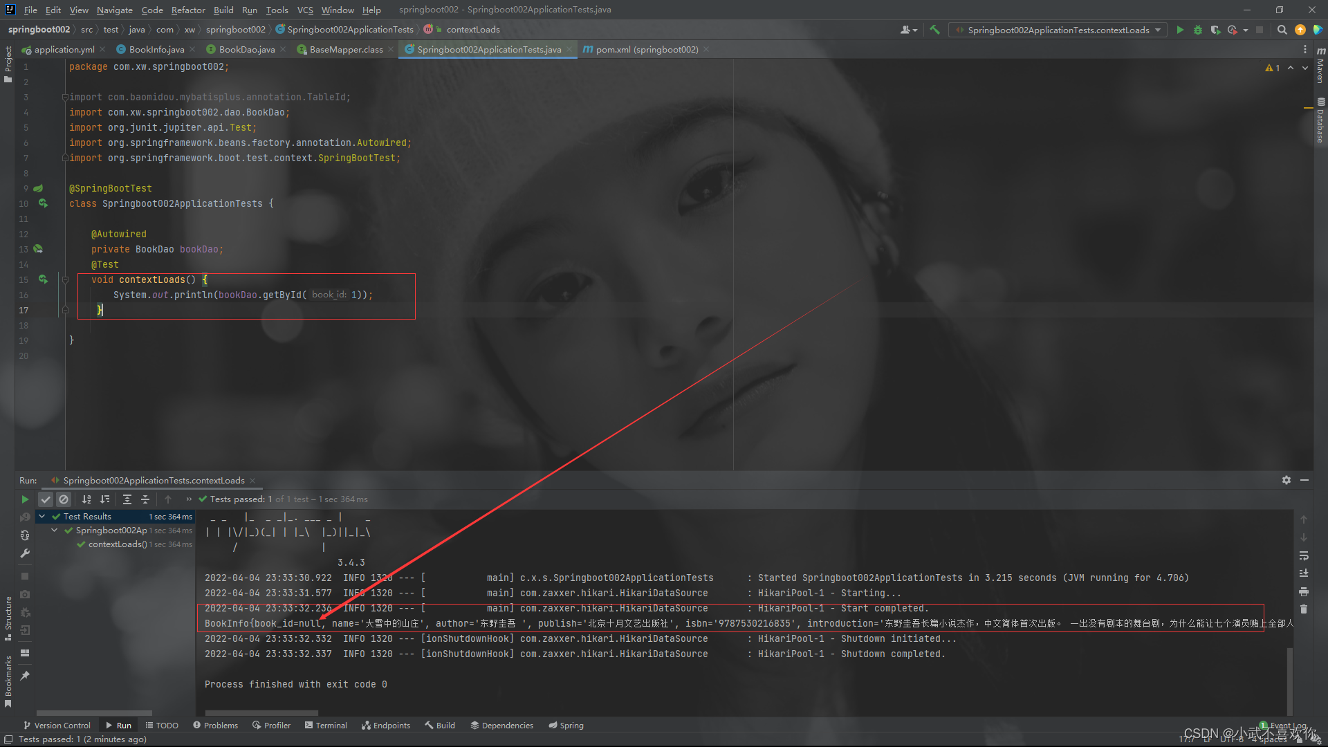The width and height of the screenshot is (1328, 747).
Task: Toggle the Show Ignored tests filter
Action: [64, 499]
